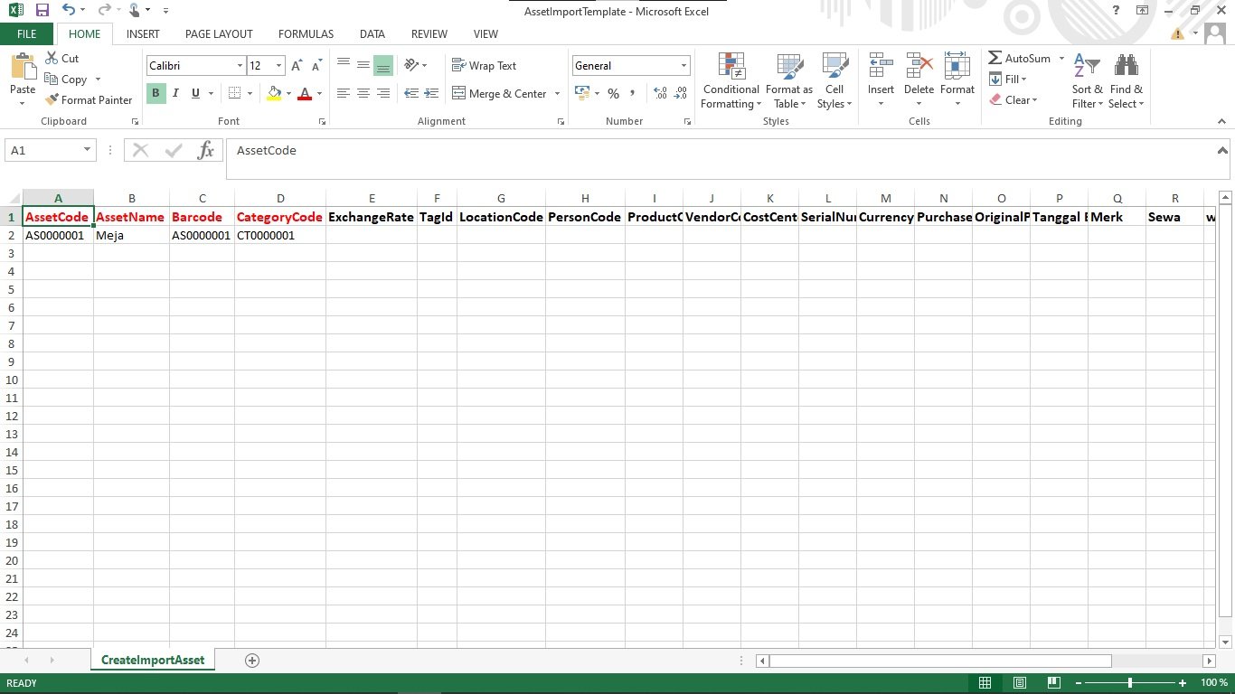
Task: Open the Find & Select binoculars
Action: [x=1126, y=67]
